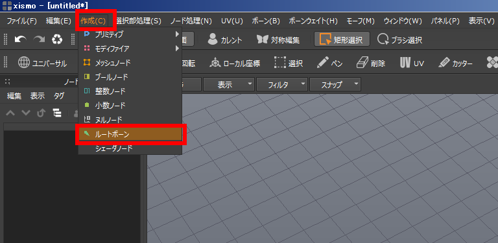This screenshot has height=243, width=498.
Task: Click the カレント button
Action: 225,40
